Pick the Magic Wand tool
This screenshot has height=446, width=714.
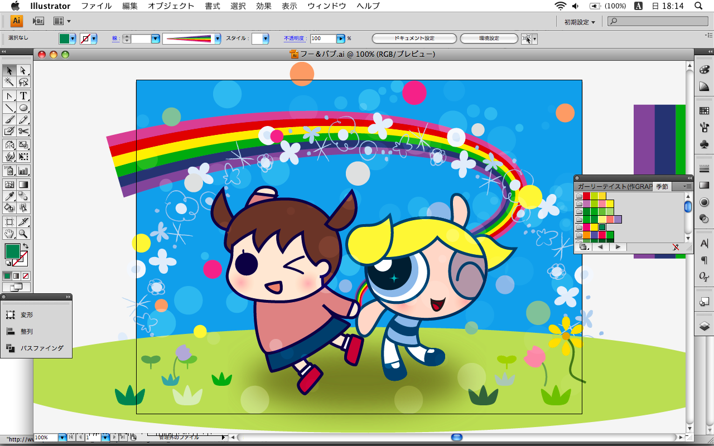tap(9, 83)
